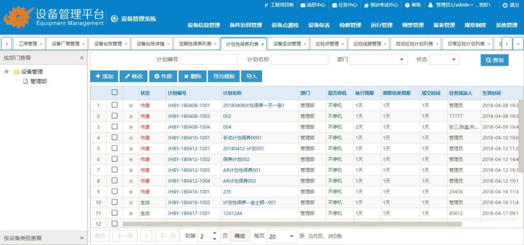Click the 工程项目树 icon in top bar
The width and height of the screenshot is (524, 245).
pyautogui.click(x=266, y=5)
